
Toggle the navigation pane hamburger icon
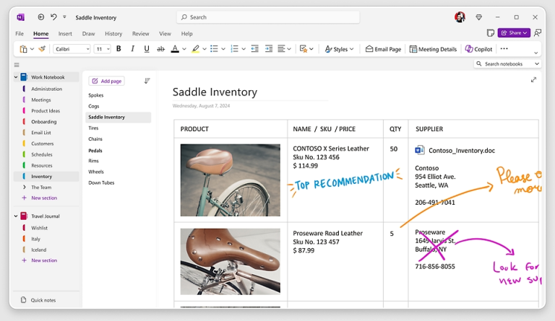(17, 65)
